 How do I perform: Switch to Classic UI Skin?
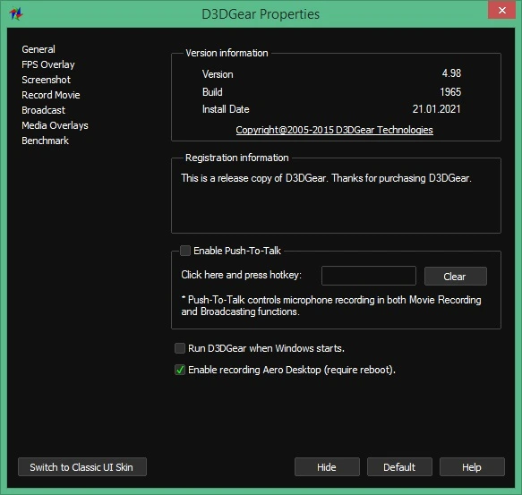tap(82, 467)
